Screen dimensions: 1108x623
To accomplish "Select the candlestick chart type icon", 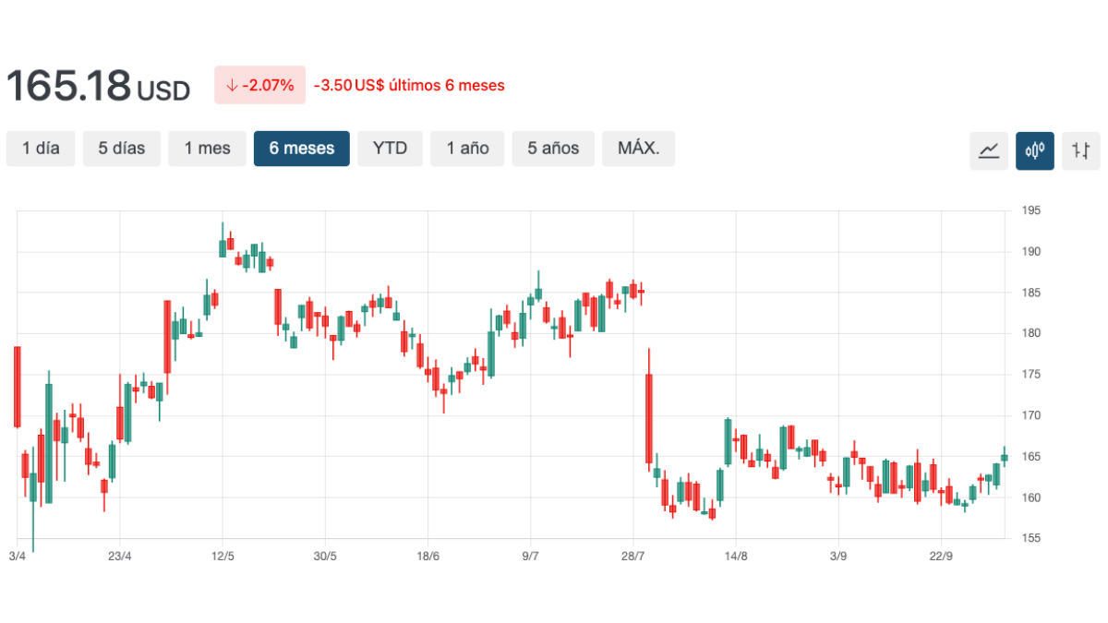I will tap(1035, 150).
